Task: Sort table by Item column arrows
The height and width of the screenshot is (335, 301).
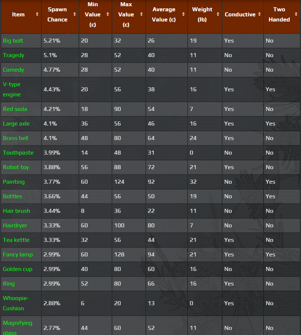Action: [37, 15]
